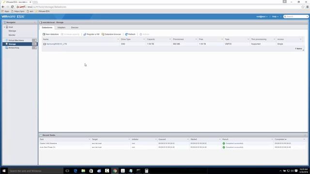Open Chrome on the taskbar
Viewport: 310px width, 174px height.
115,171
